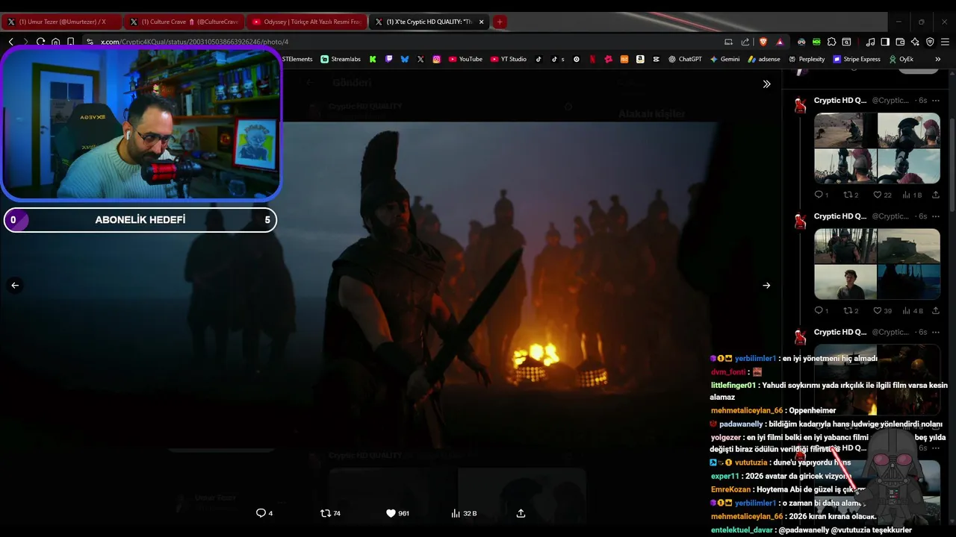Switch to the Culture Crave tab
956x537 pixels.
184,22
